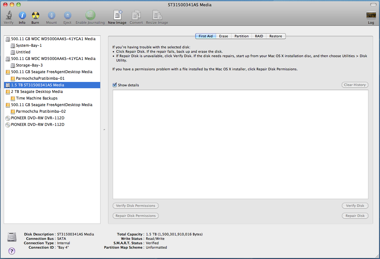Switch to the First Aid tab
The image size is (380, 259).
[206, 36]
